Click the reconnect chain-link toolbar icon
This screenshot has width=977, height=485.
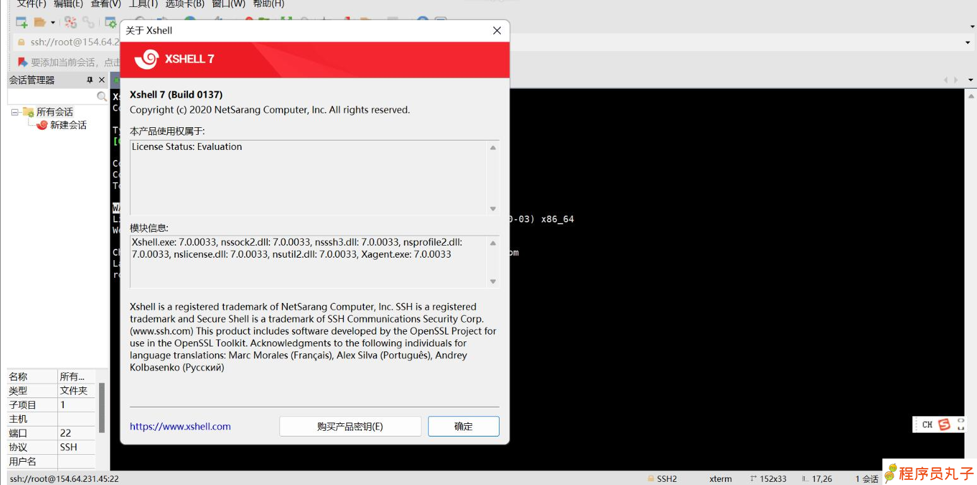pos(88,23)
